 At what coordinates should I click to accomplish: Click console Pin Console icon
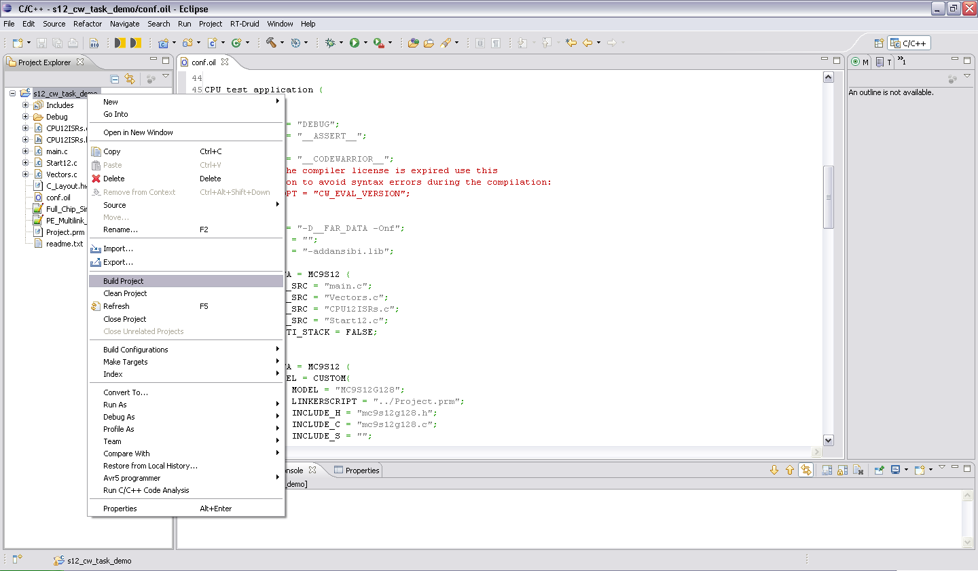pyautogui.click(x=879, y=470)
